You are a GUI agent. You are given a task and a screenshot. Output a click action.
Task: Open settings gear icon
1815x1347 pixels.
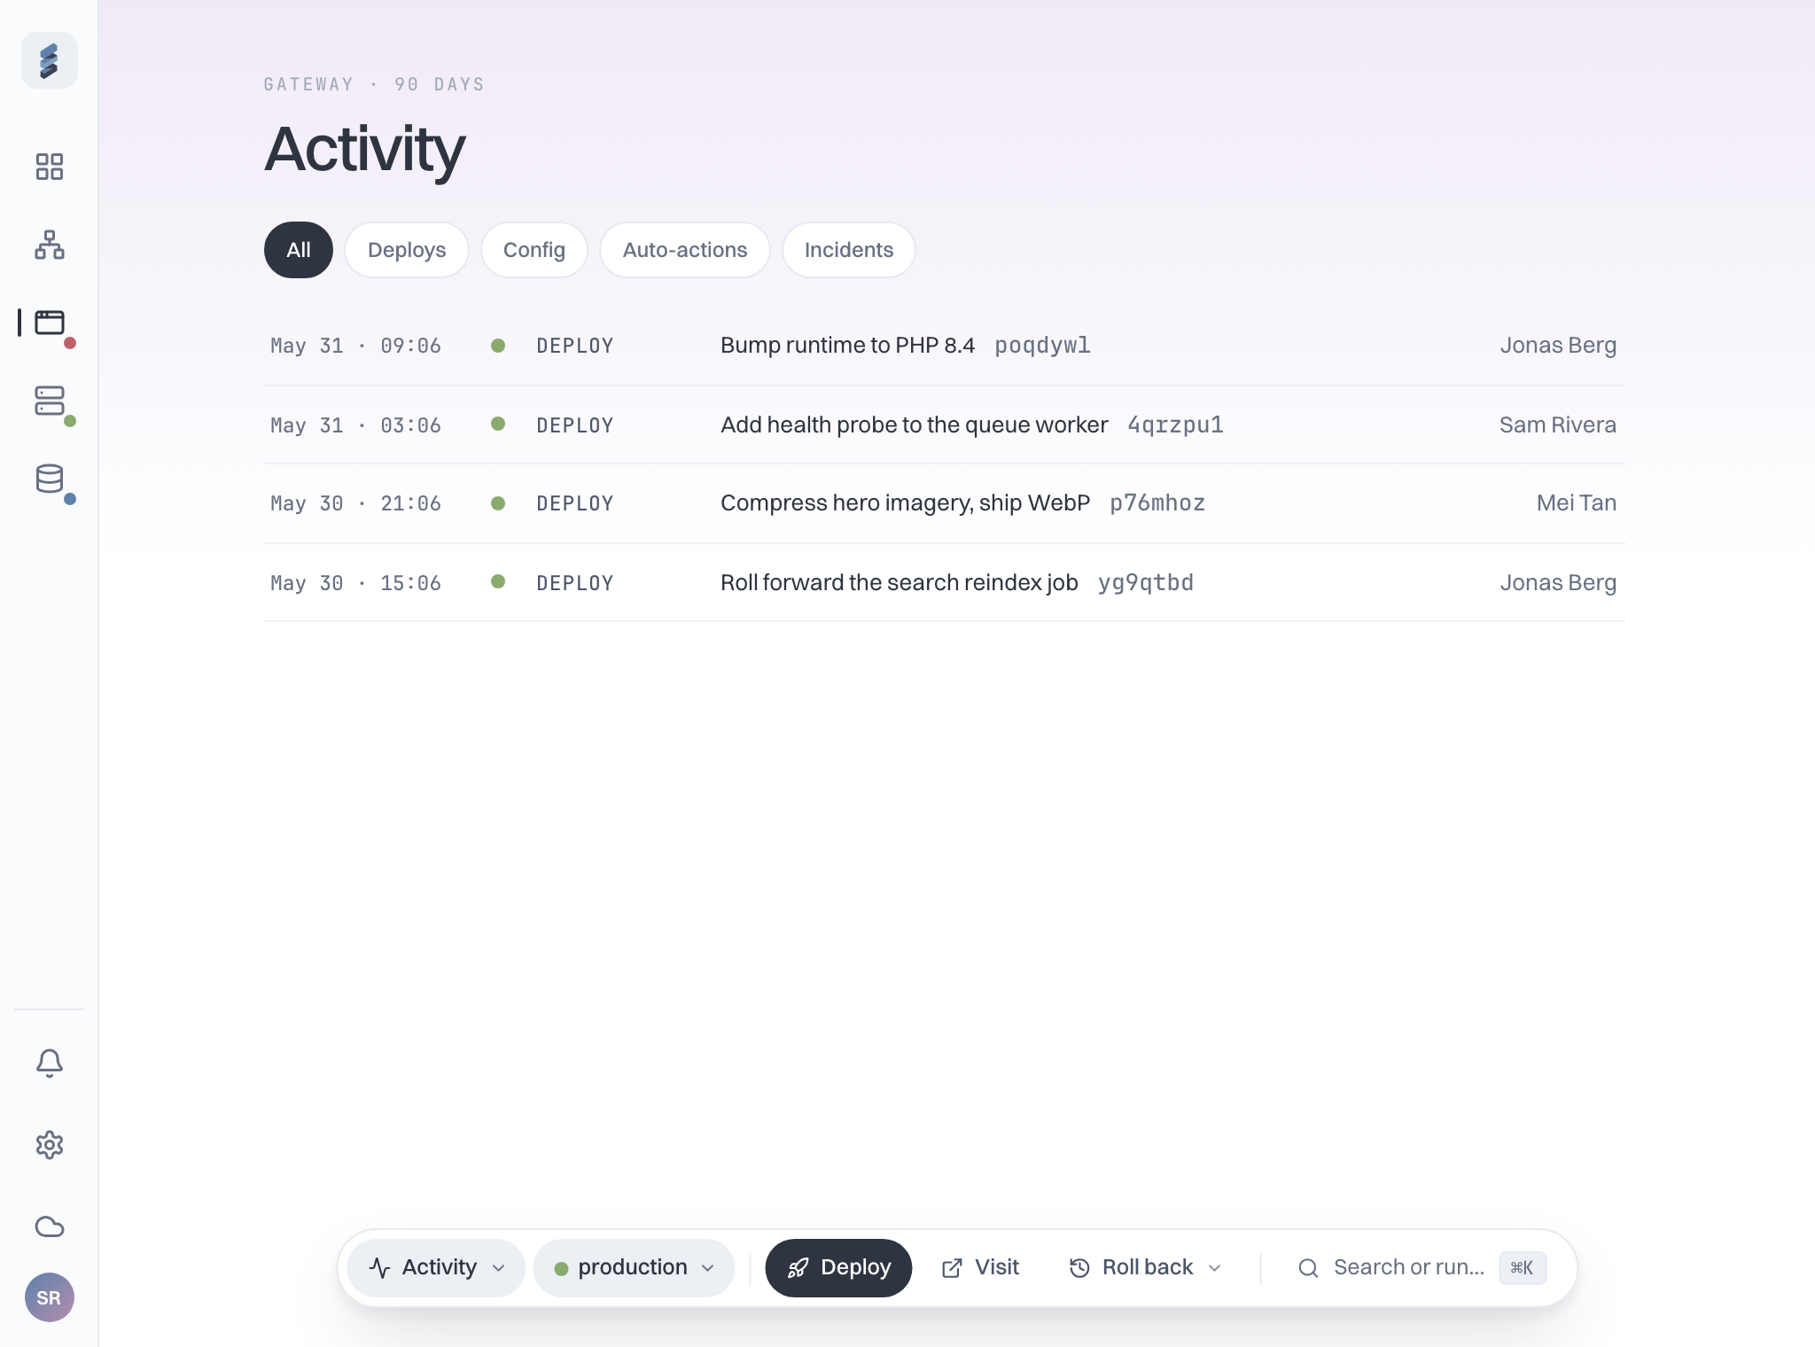[50, 1145]
